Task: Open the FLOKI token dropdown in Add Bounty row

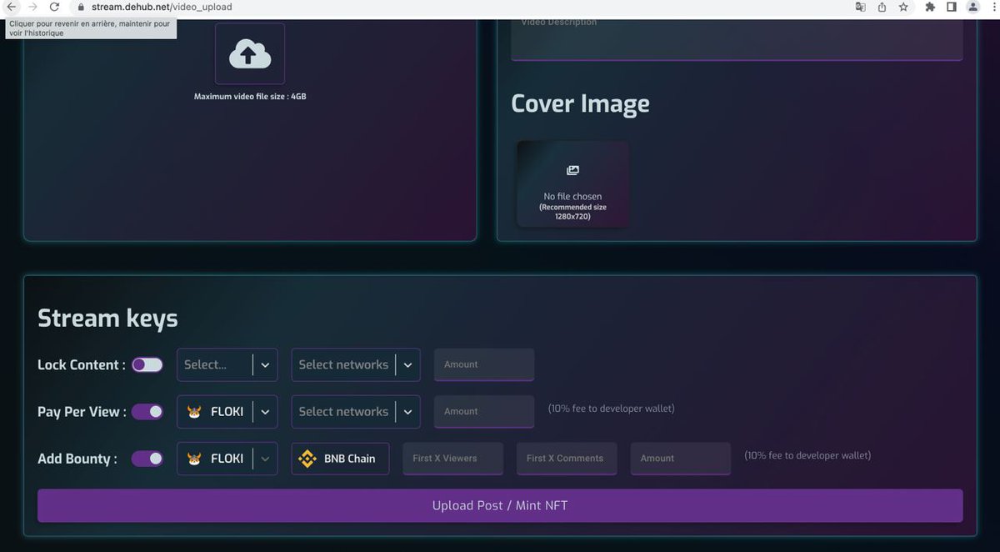Action: click(x=264, y=458)
